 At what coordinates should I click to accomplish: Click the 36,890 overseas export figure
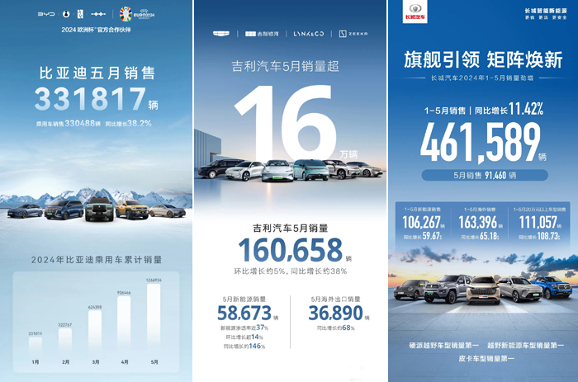pyautogui.click(x=335, y=314)
